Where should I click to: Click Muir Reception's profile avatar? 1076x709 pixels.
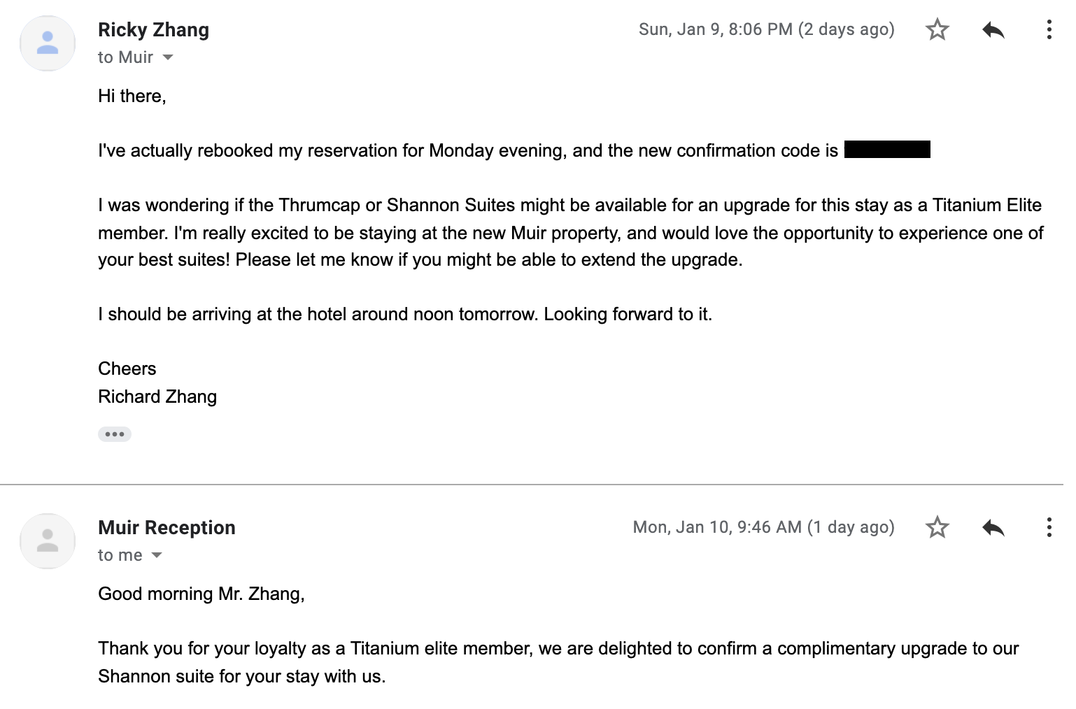[48, 541]
